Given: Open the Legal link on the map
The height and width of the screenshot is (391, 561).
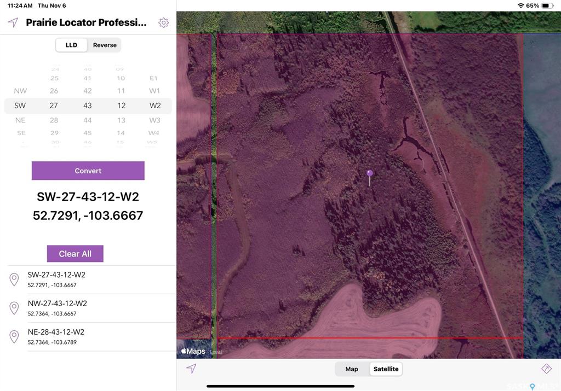Looking at the screenshot, I should 216,352.
